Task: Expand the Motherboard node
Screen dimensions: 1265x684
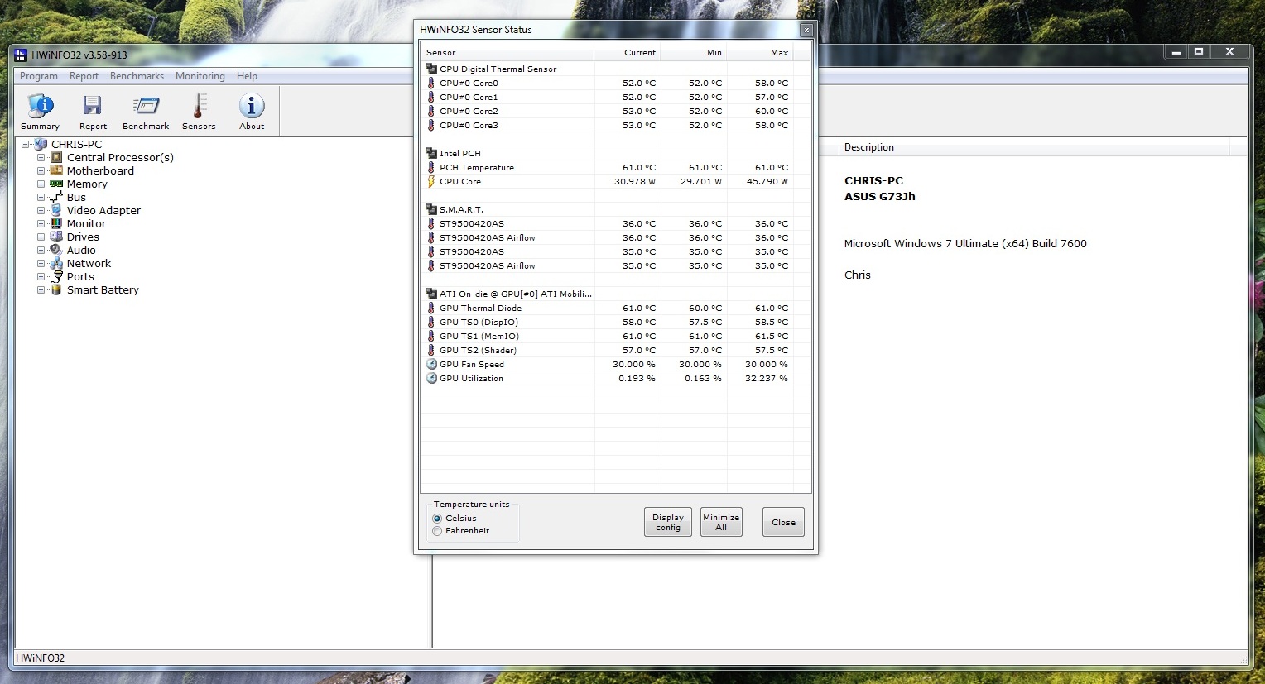Action: (41, 170)
